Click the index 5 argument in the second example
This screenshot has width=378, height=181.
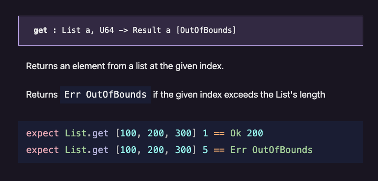(205, 150)
